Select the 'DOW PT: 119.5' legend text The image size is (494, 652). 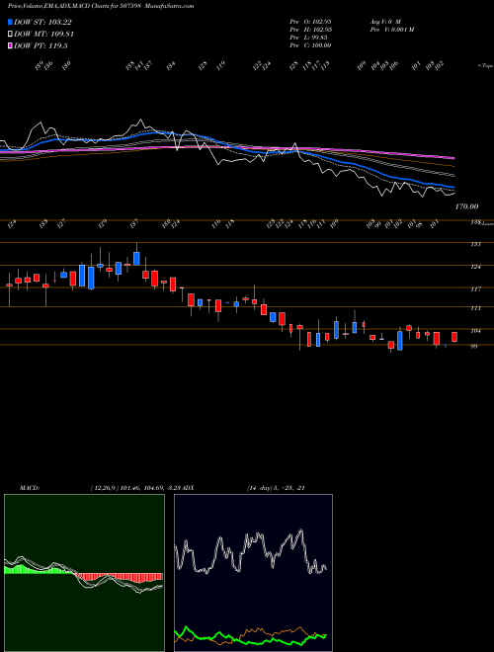[41, 45]
